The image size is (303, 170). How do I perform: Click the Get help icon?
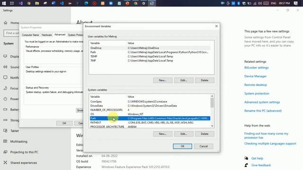(x=246, y=158)
